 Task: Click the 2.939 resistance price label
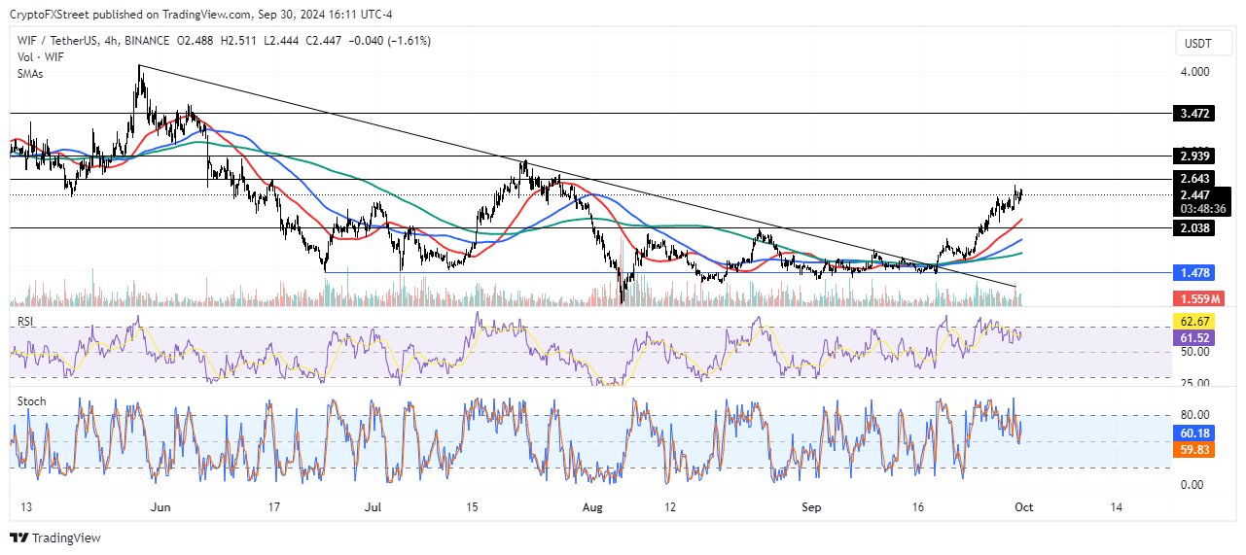pyautogui.click(x=1195, y=156)
